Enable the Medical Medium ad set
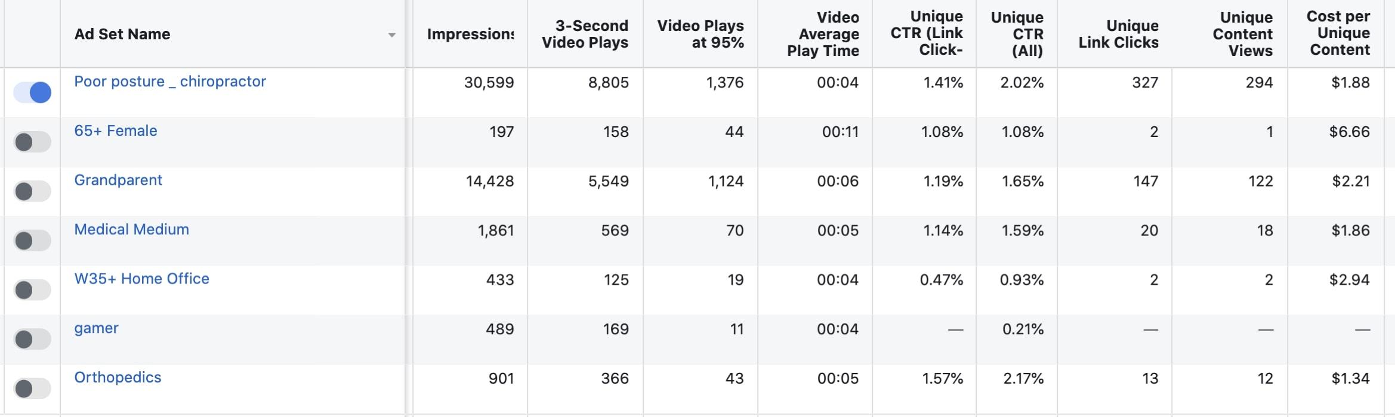The image size is (1395, 417). 32,241
